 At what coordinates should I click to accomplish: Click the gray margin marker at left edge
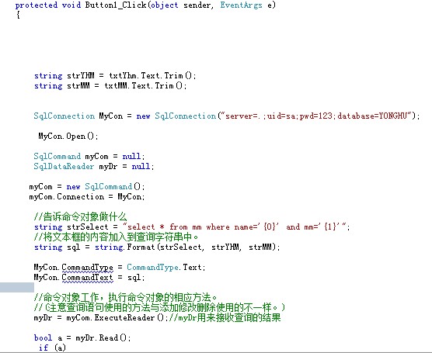[17, 288]
